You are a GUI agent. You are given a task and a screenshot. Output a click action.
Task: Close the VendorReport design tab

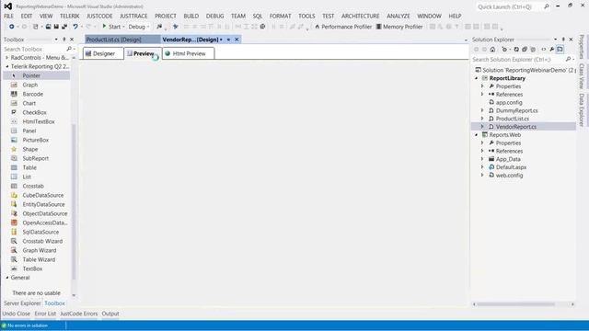(237, 40)
